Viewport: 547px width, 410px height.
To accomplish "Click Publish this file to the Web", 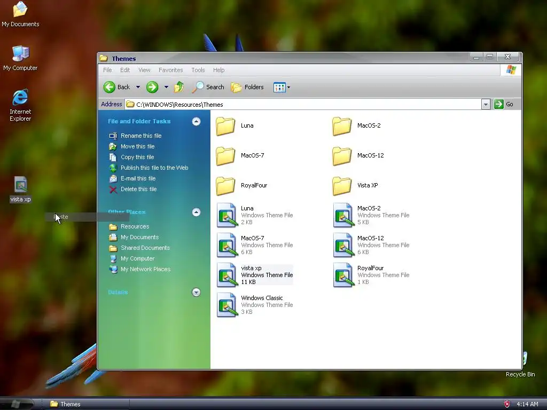I will coord(154,168).
